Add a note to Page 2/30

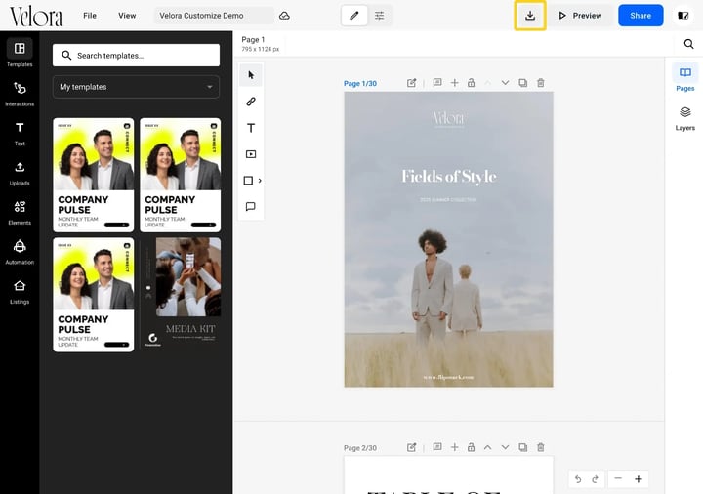point(437,447)
